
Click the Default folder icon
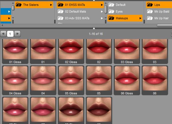(111, 5)
